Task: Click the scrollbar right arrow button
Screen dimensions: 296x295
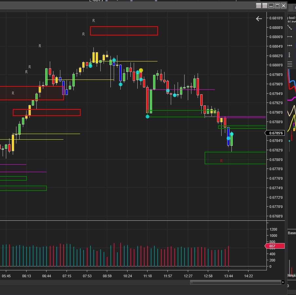Action: pos(283,282)
